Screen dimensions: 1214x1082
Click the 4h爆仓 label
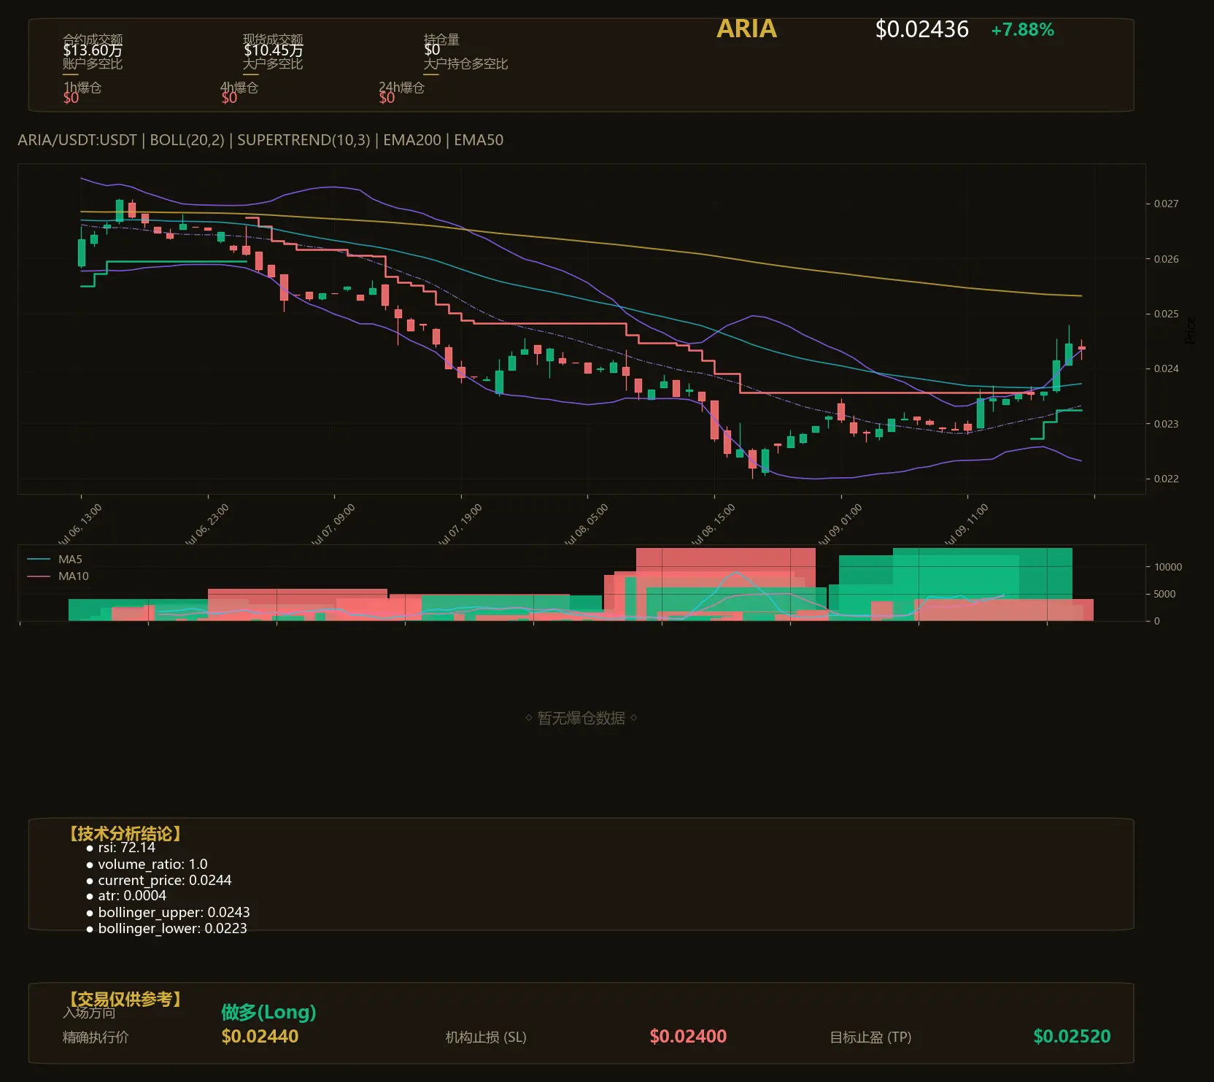(x=239, y=88)
